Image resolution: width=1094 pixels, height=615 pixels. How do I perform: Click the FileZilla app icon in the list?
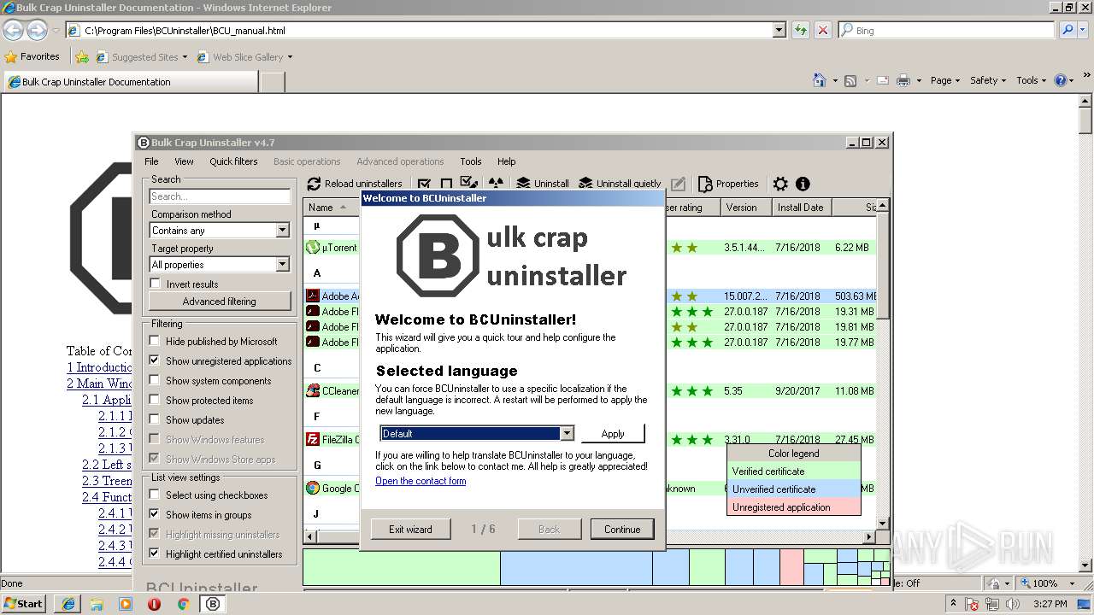(313, 439)
